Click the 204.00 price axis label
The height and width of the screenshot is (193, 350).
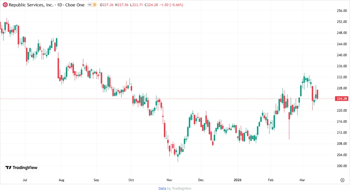tap(342, 155)
